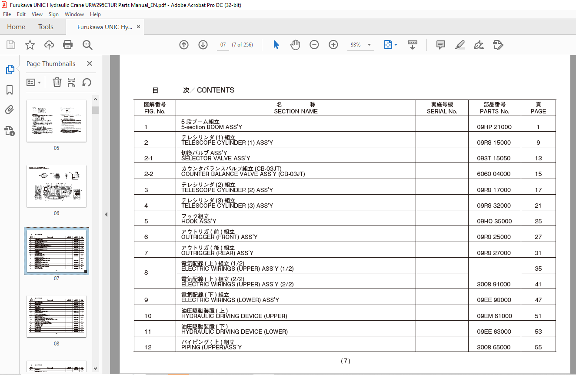Select the Furukawa UNIC document tab
The height and width of the screenshot is (375, 576).
(x=105, y=27)
